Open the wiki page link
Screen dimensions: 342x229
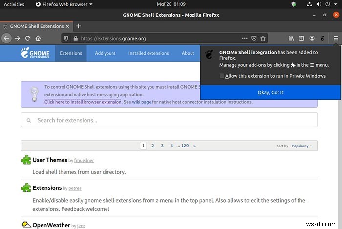(142, 102)
